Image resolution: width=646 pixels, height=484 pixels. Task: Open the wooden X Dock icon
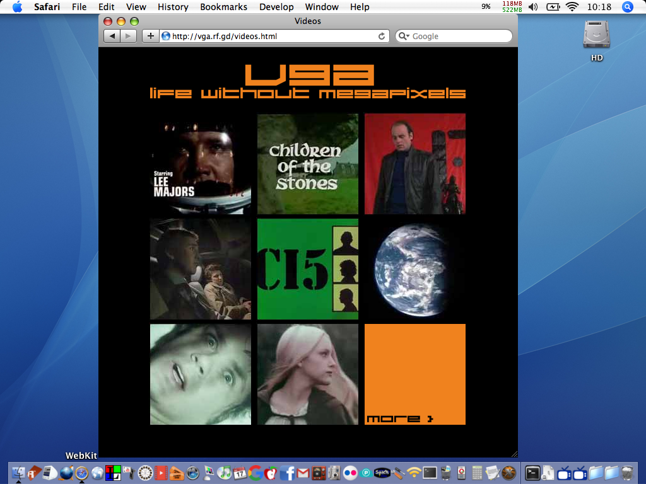click(x=509, y=473)
